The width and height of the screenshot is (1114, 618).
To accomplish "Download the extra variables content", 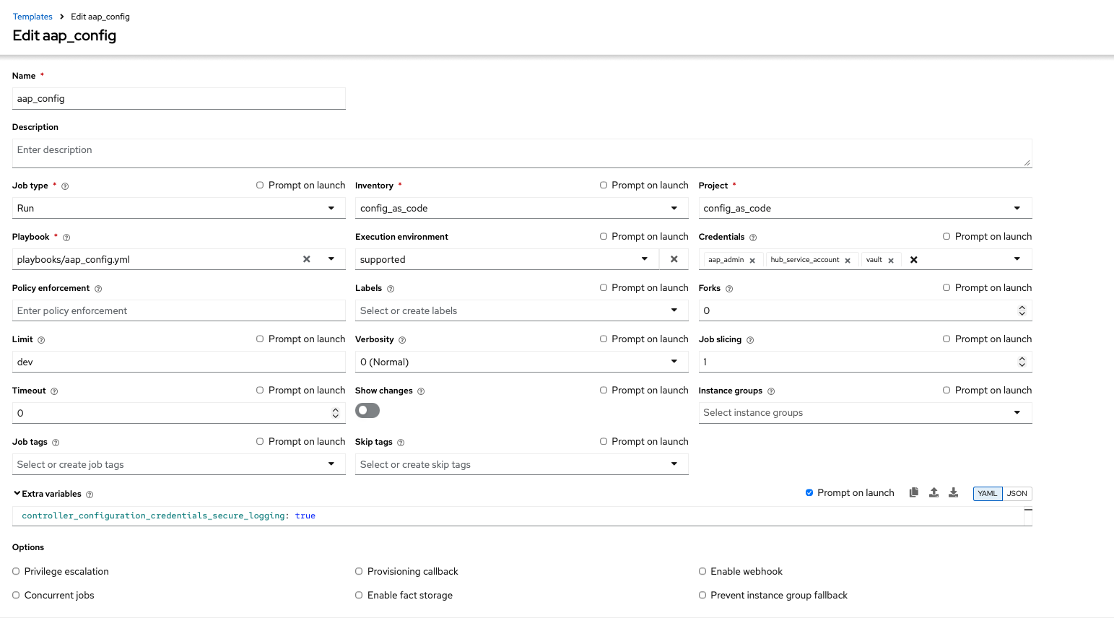I will coord(953,492).
